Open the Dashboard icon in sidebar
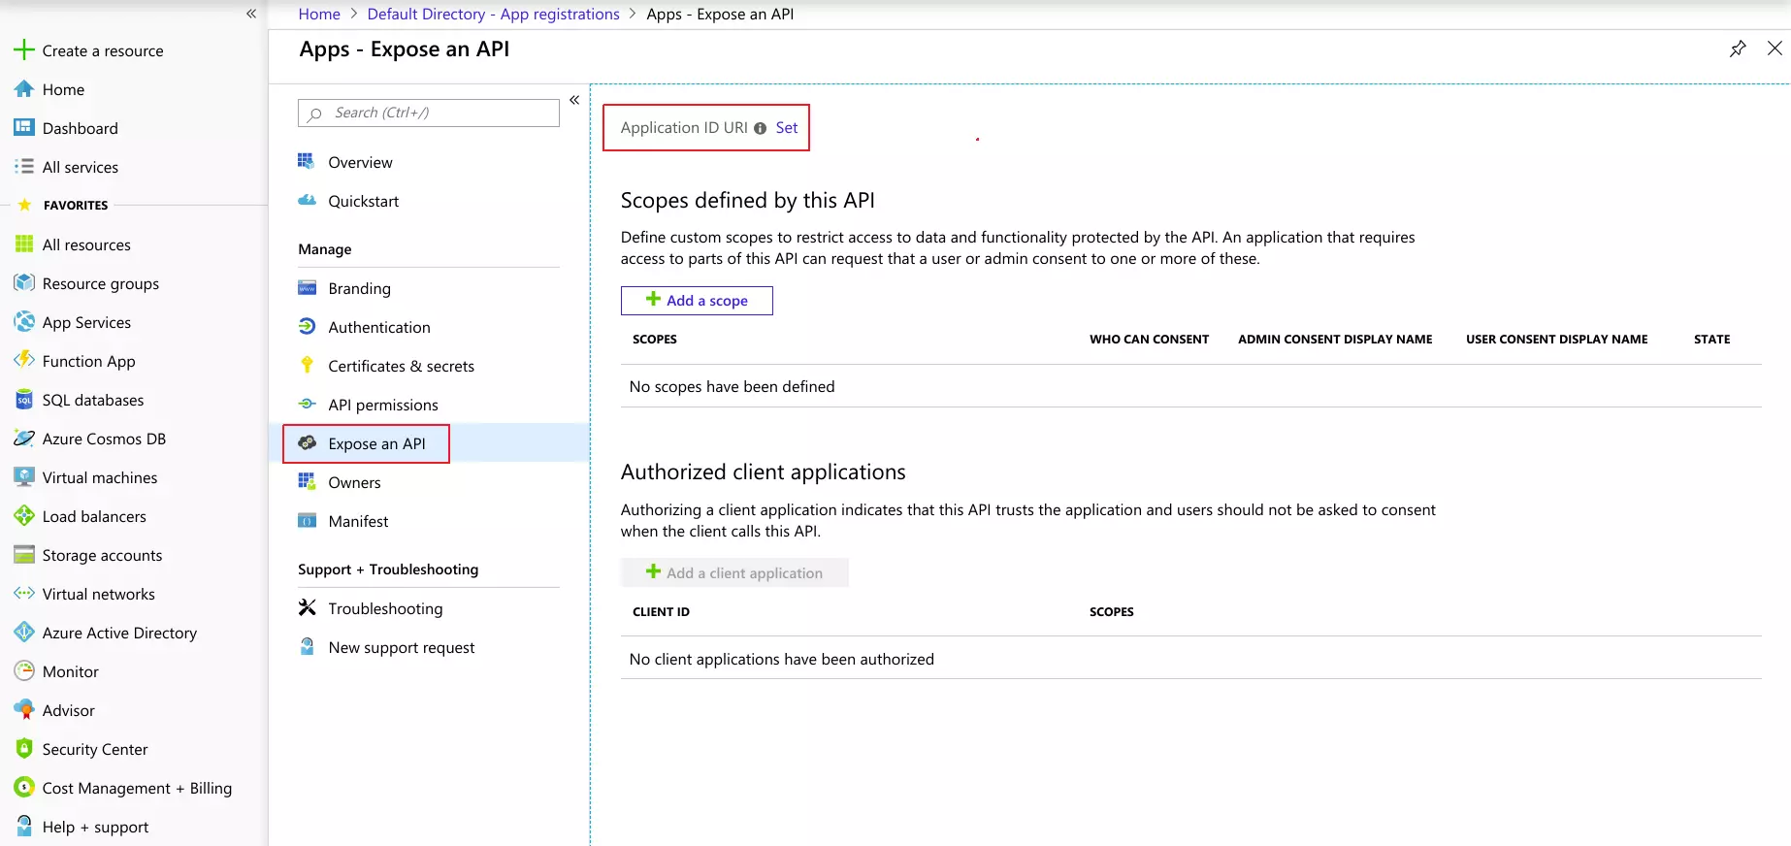Image resolution: width=1791 pixels, height=846 pixels. click(x=24, y=127)
